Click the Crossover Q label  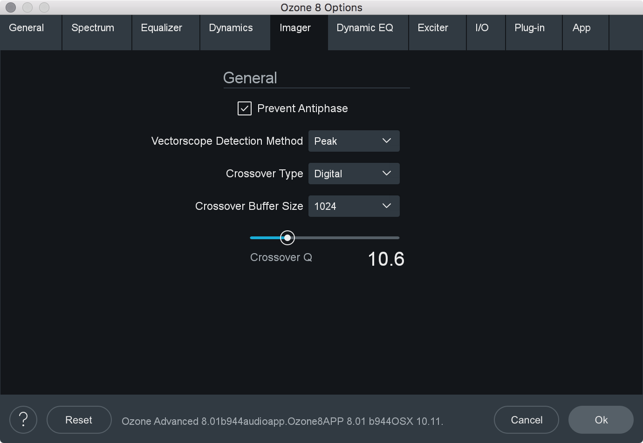[281, 257]
